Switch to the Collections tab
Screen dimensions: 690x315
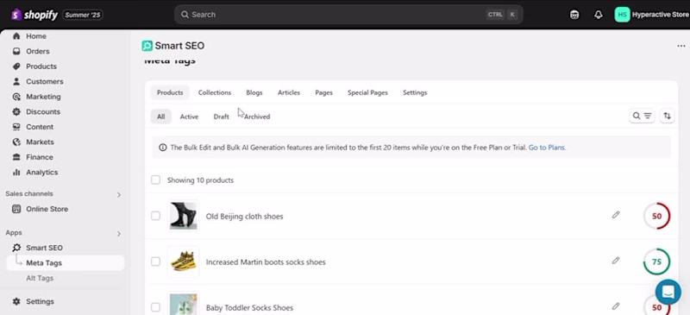[x=214, y=92]
